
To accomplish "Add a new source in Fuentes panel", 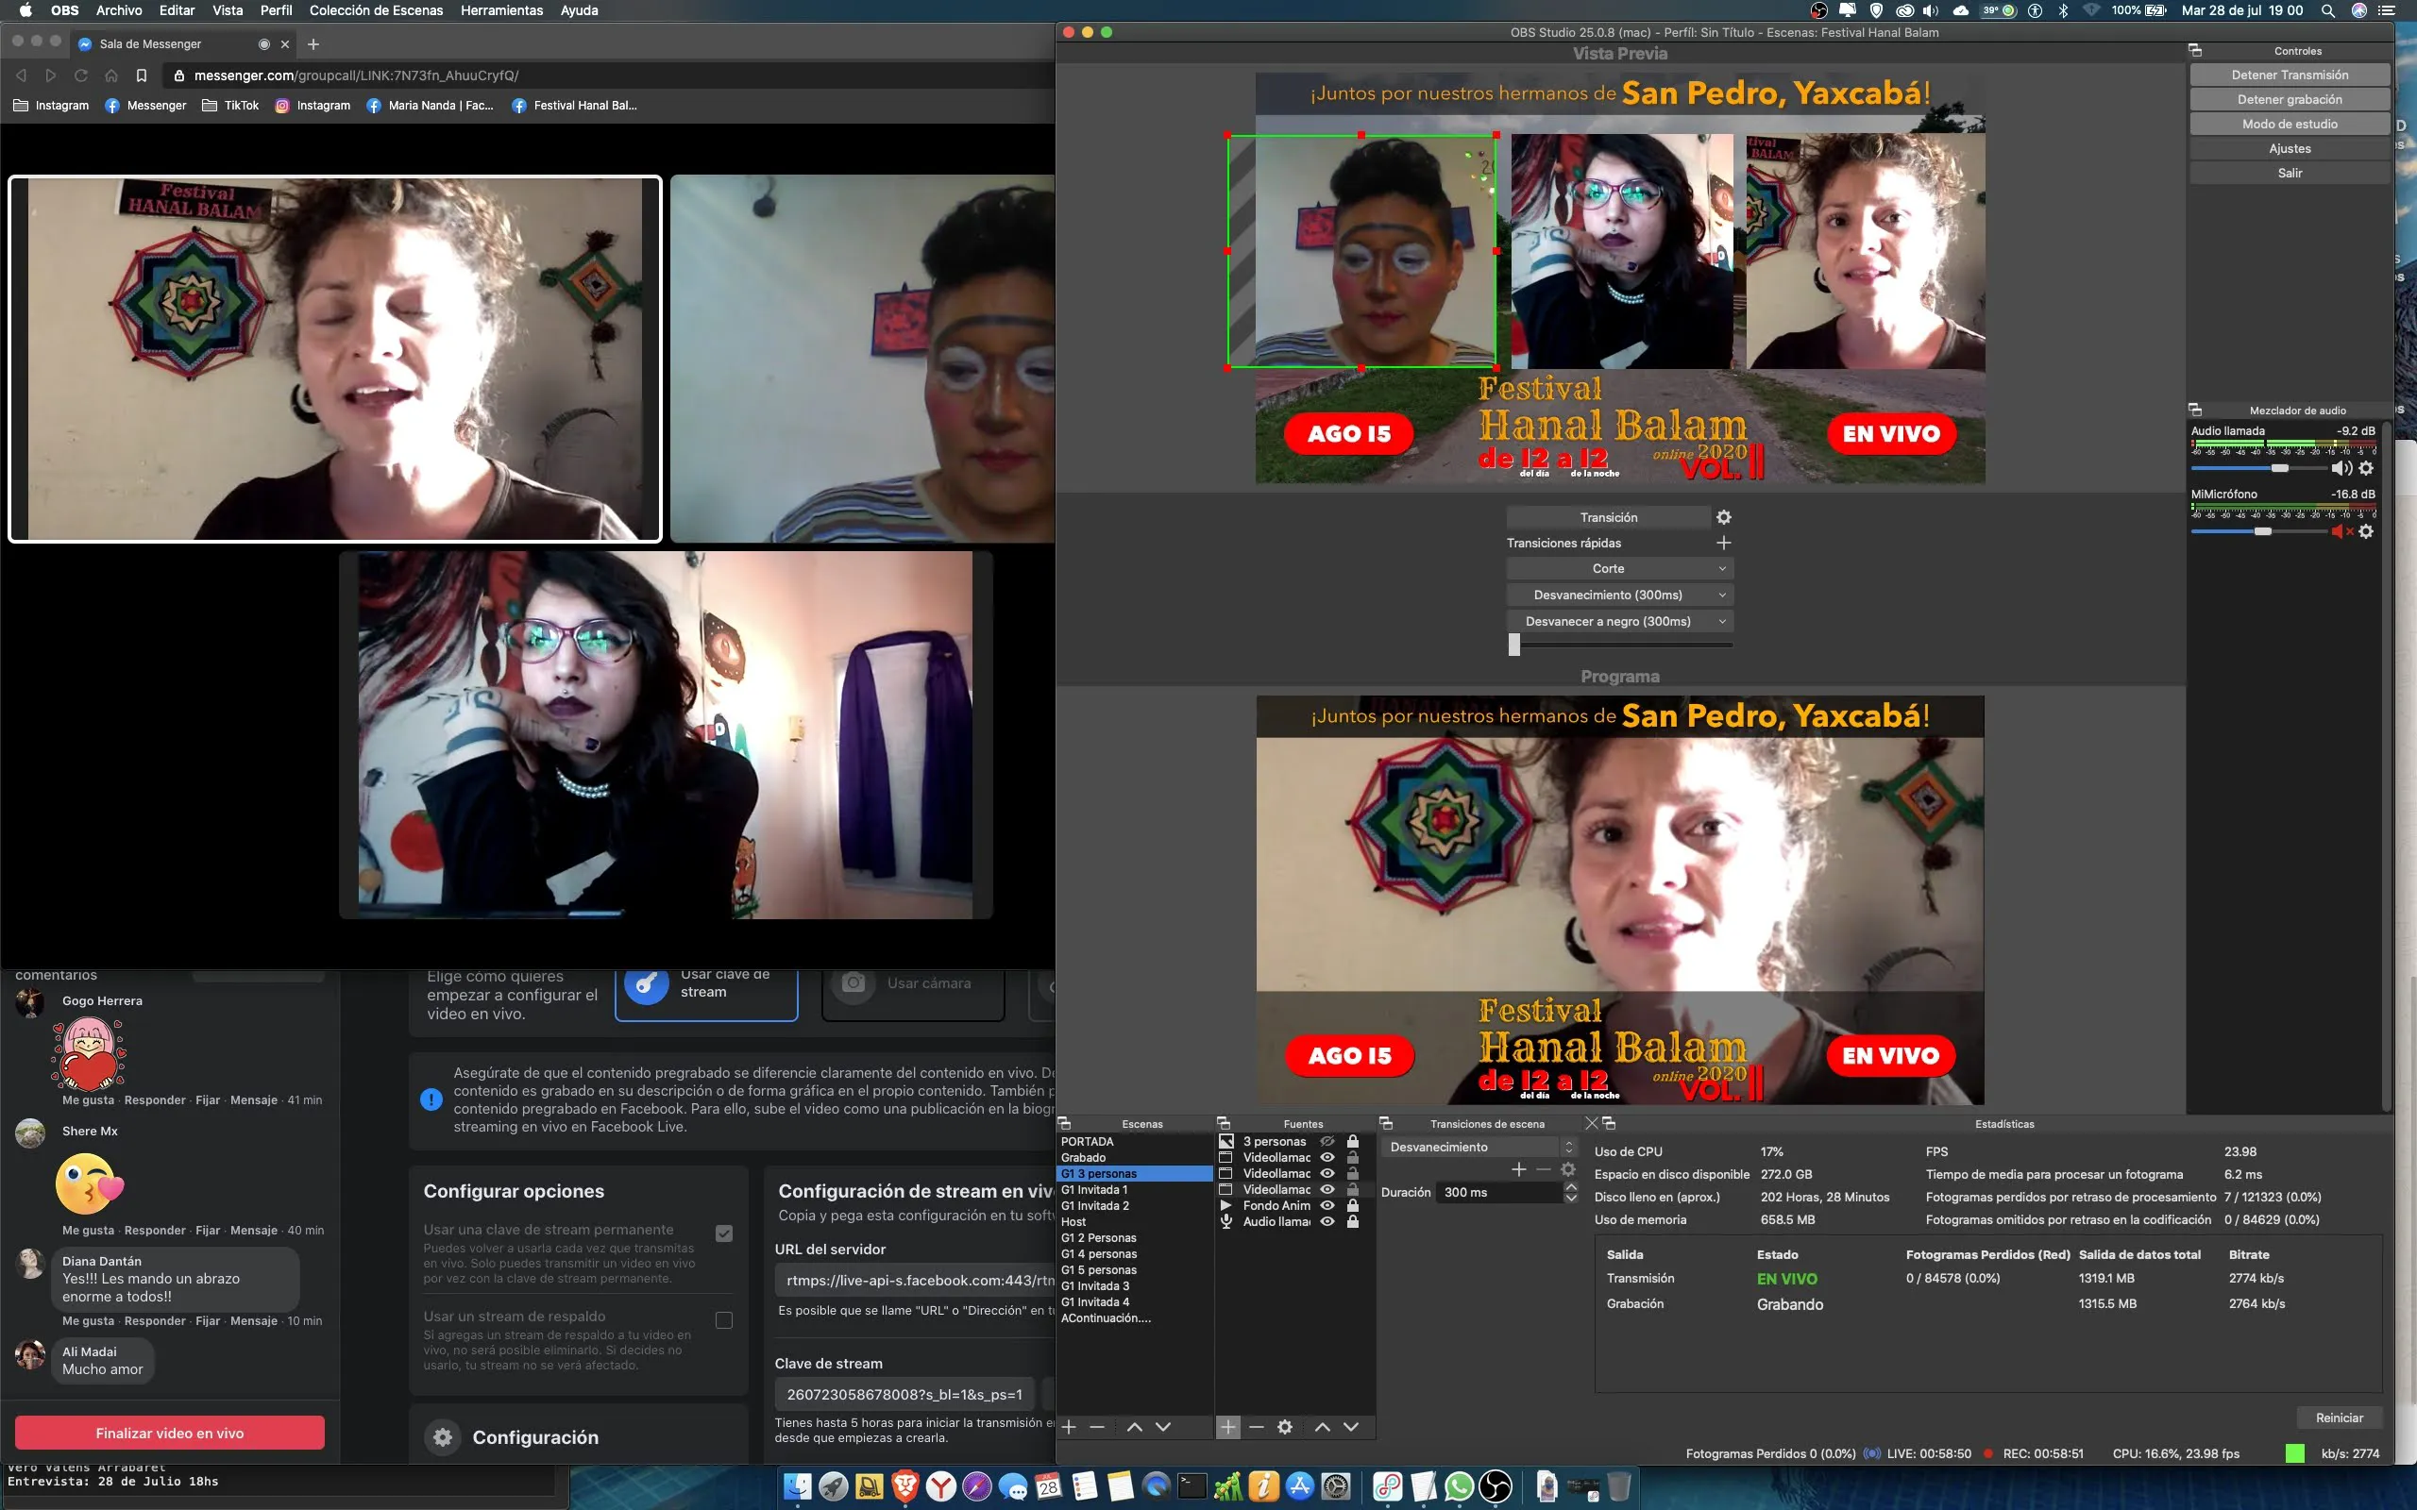I will 1228,1427.
